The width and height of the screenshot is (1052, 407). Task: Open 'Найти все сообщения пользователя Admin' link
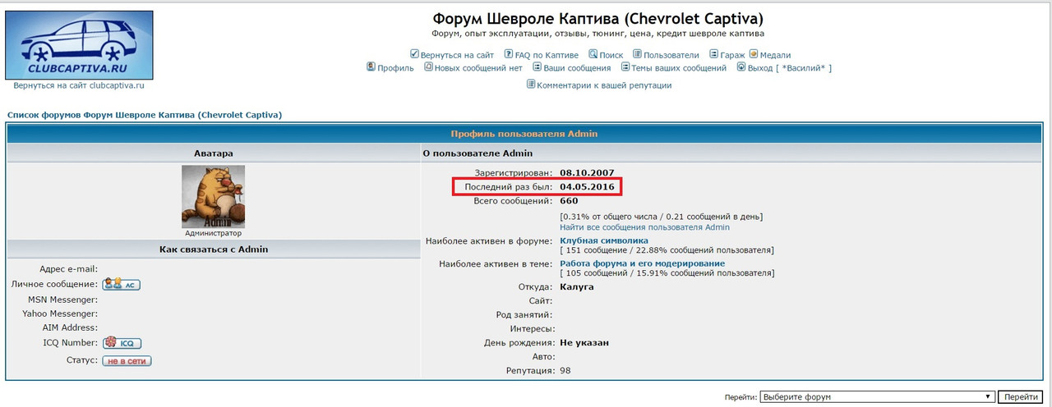(644, 227)
